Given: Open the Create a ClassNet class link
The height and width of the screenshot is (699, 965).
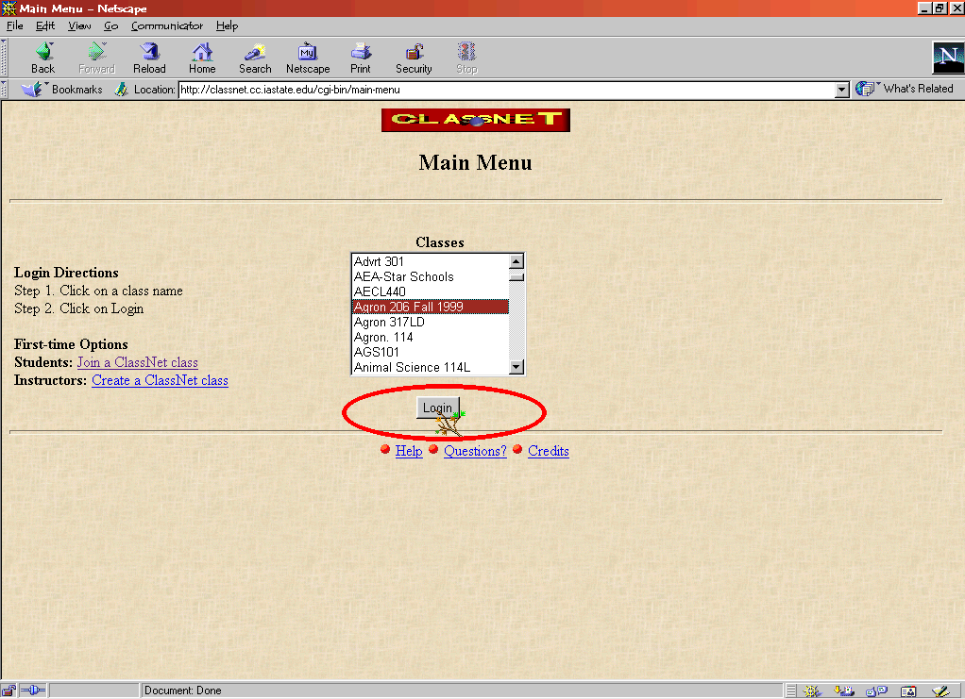Looking at the screenshot, I should (160, 380).
